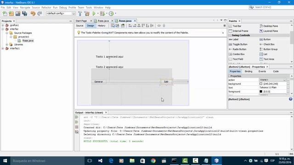The height and width of the screenshot is (165, 294).
Task: Run the project with the green play icon
Action: 94,13
